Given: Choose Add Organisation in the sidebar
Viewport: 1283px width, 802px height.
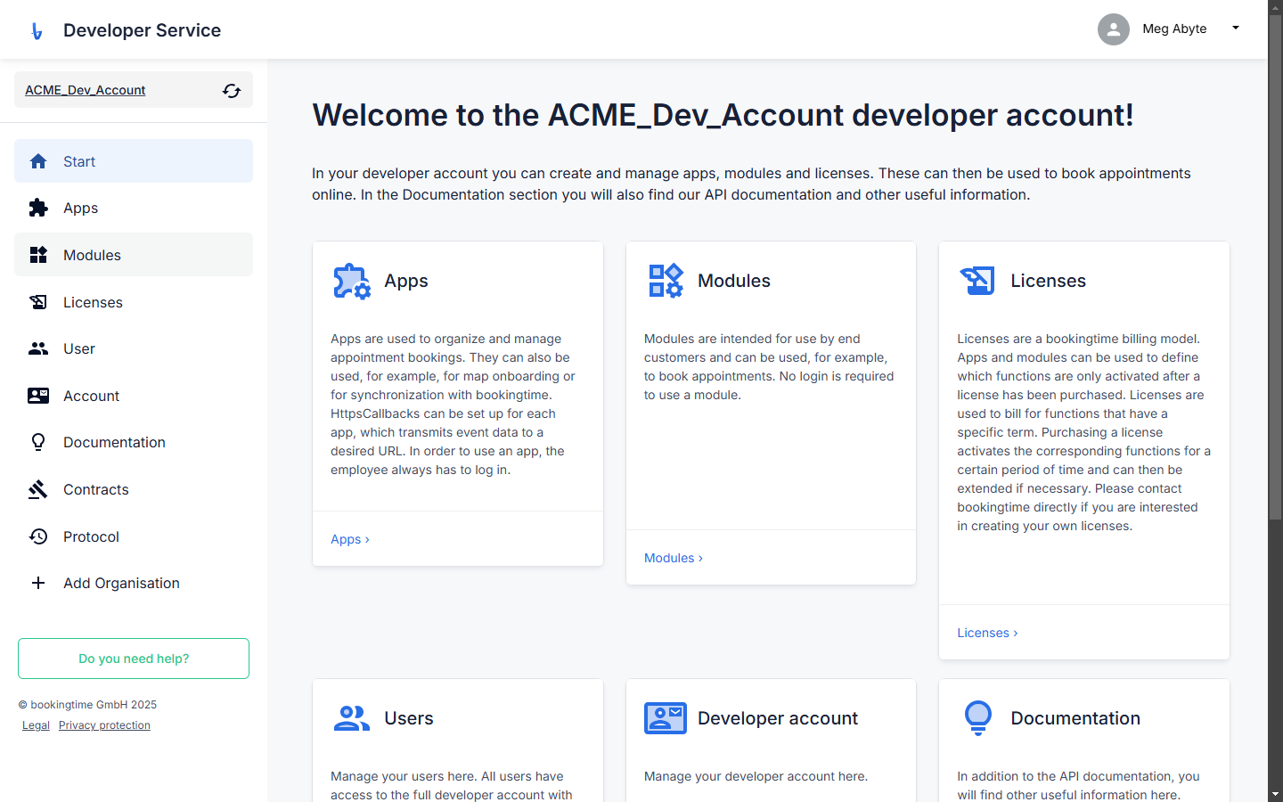Looking at the screenshot, I should (x=134, y=583).
